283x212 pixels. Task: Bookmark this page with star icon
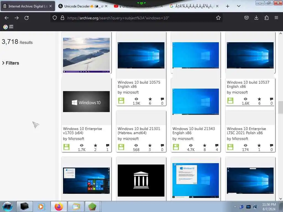click(218, 18)
